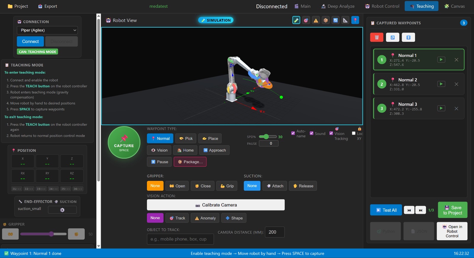The height and width of the screenshot is (258, 474).
Task: Open end-effector settings gear button
Action: 62,210
